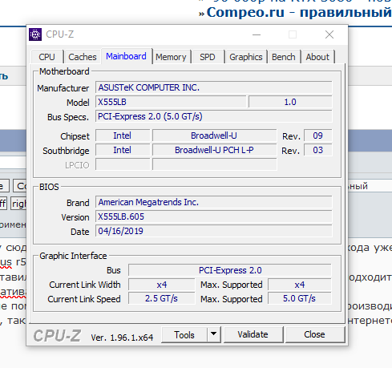Viewport: 392px width, 368px height.
Task: Select the Model value X555LB
Action: (x=171, y=102)
